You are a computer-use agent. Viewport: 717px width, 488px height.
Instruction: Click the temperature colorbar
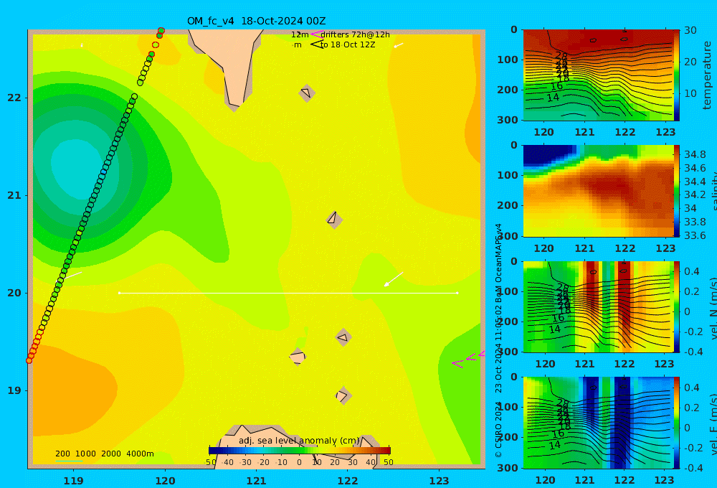pos(677,75)
